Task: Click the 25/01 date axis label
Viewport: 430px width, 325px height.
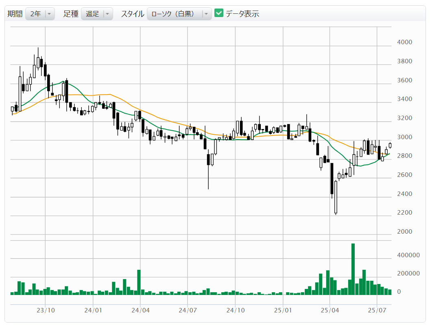Action: [x=283, y=310]
